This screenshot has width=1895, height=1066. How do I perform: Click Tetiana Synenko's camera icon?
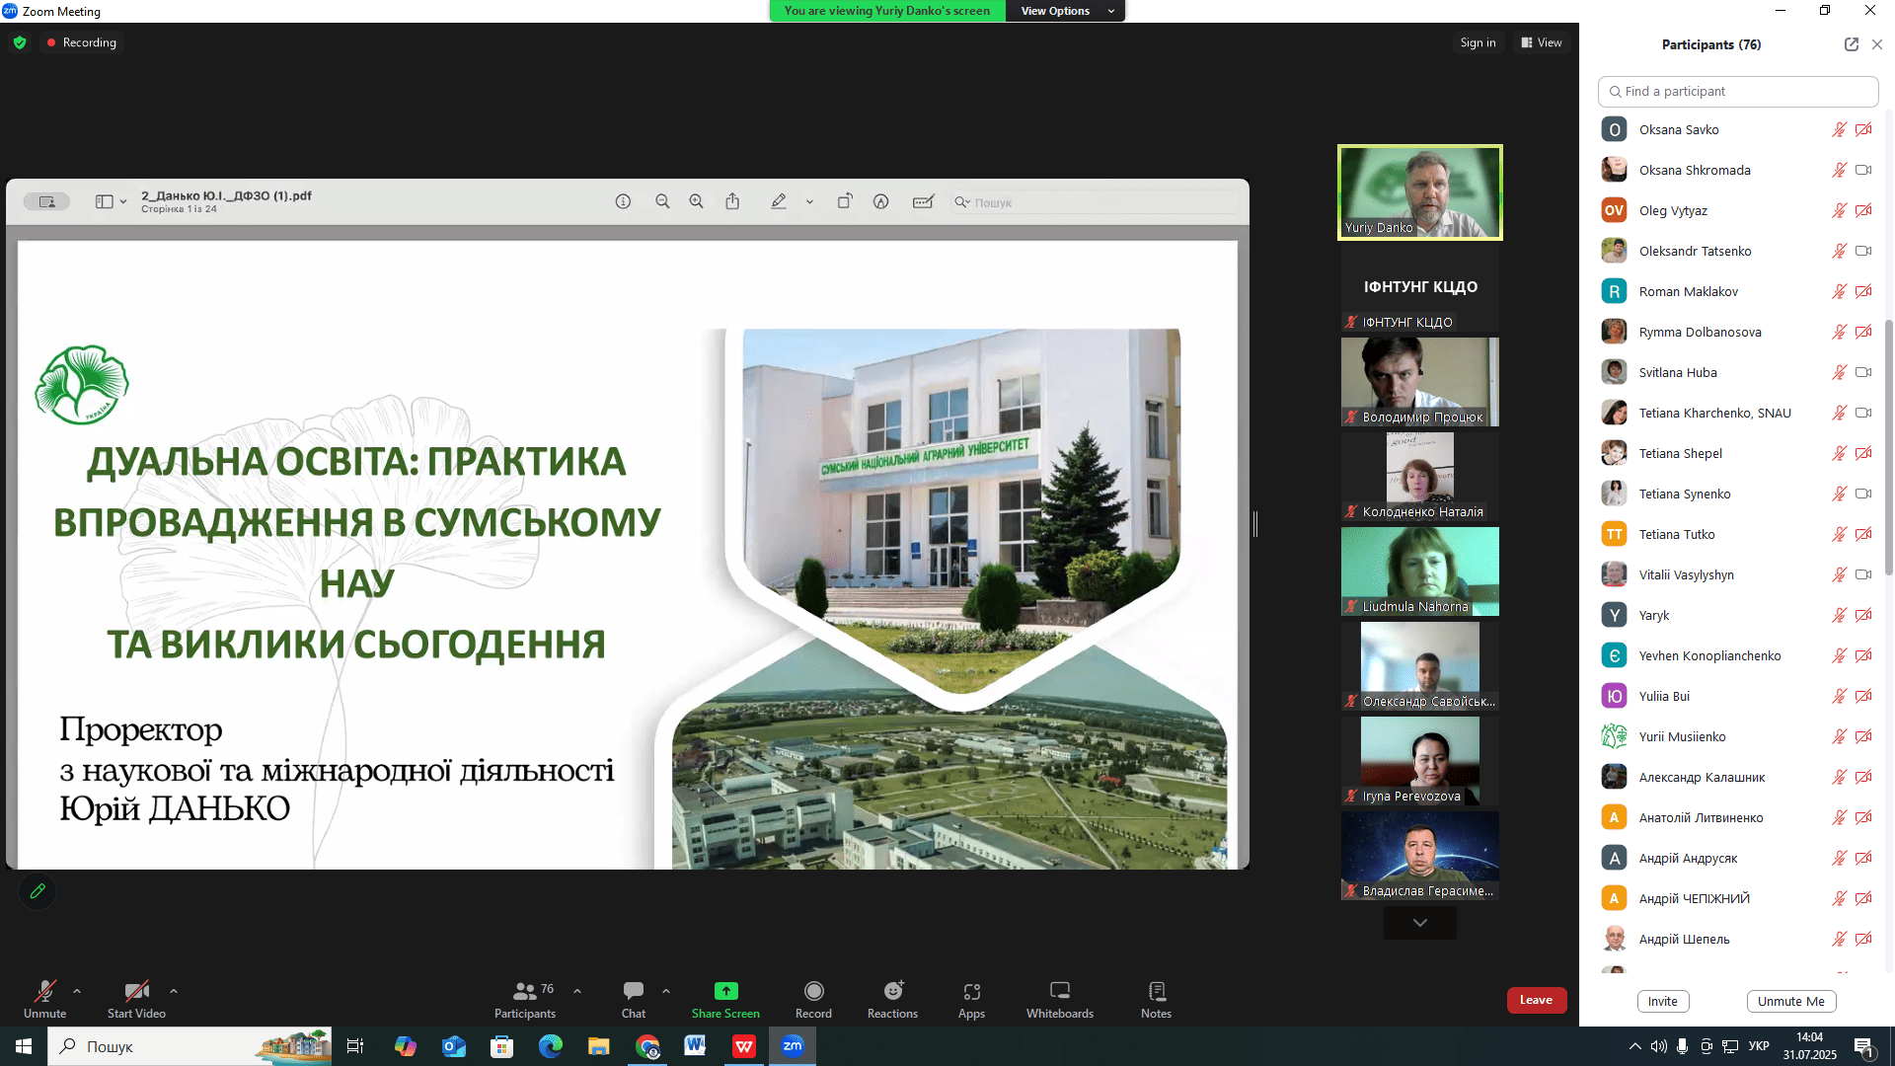click(1863, 494)
